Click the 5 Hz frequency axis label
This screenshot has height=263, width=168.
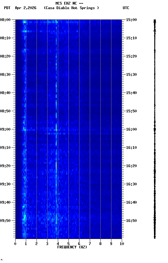[68, 244]
